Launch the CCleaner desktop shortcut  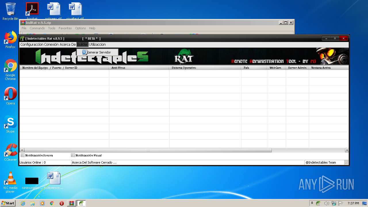coord(10,152)
